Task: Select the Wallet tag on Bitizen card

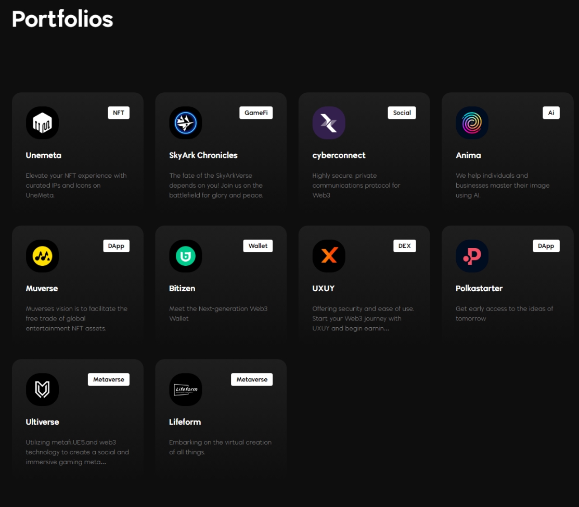Action: click(258, 246)
